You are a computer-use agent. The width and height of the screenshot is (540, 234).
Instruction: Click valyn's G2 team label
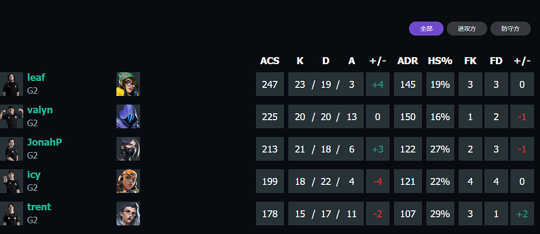point(32,123)
